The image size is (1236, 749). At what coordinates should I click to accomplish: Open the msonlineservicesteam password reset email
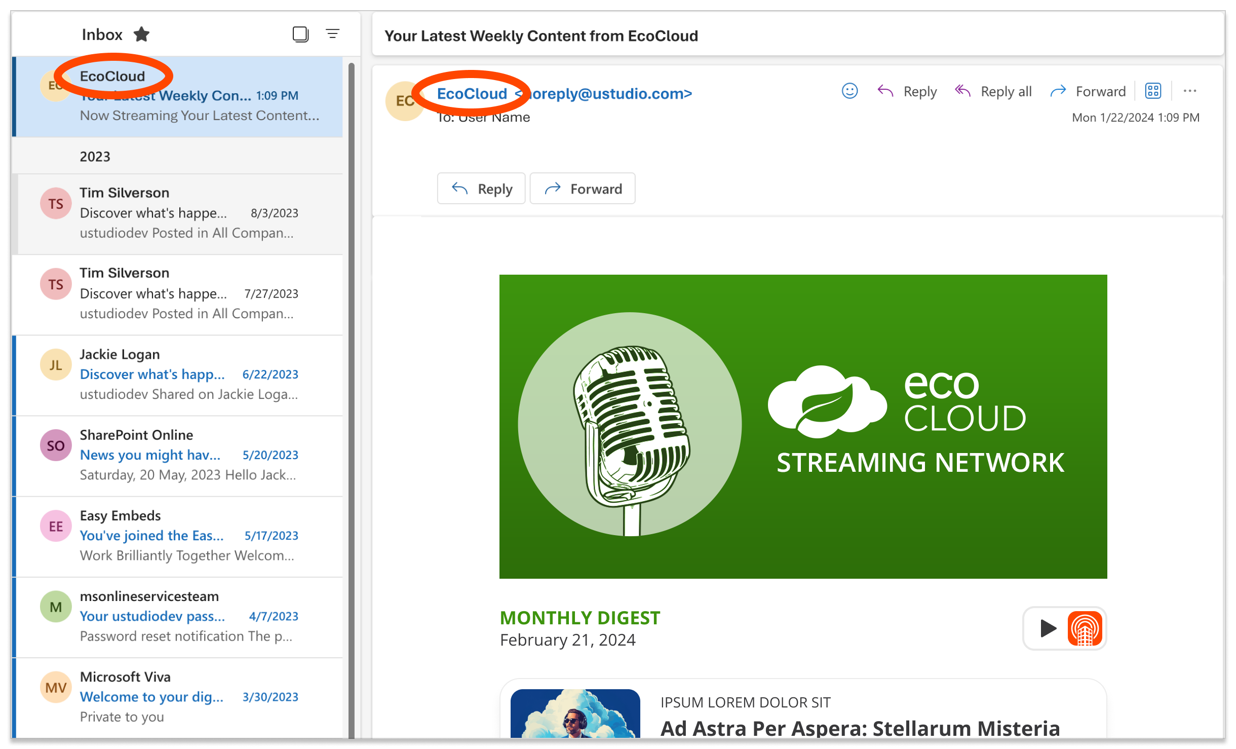click(178, 616)
